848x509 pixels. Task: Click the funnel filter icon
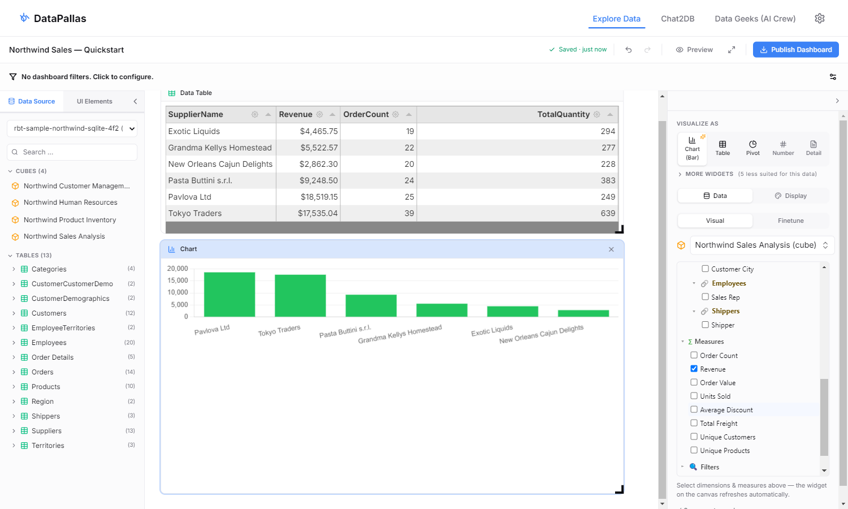[x=13, y=77]
